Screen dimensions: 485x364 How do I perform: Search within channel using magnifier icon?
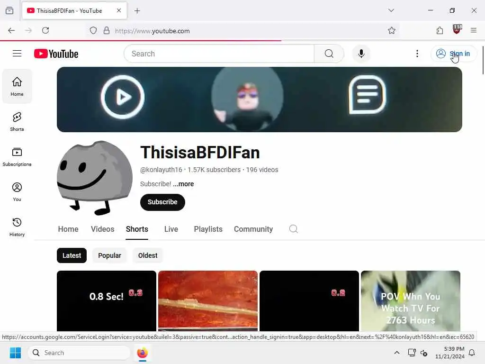(293, 229)
